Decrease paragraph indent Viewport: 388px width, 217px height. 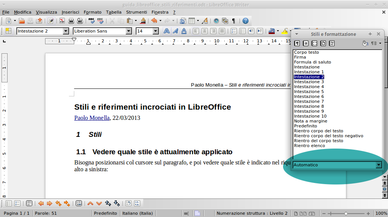pyautogui.click(x=251, y=31)
